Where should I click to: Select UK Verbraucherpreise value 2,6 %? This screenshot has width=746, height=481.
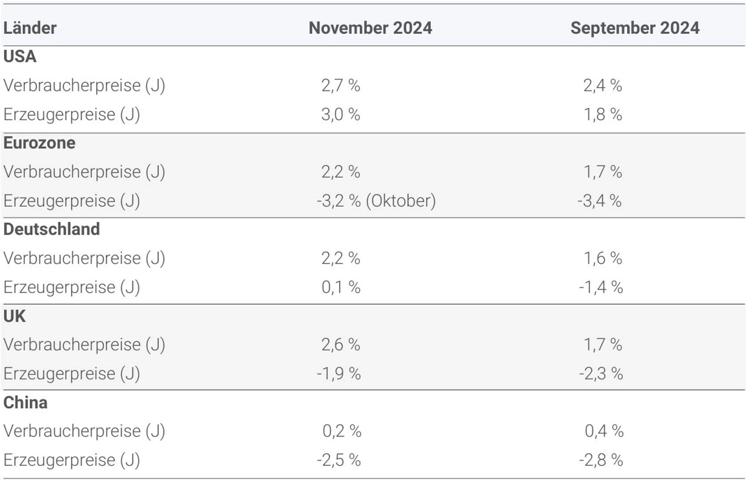click(x=341, y=345)
